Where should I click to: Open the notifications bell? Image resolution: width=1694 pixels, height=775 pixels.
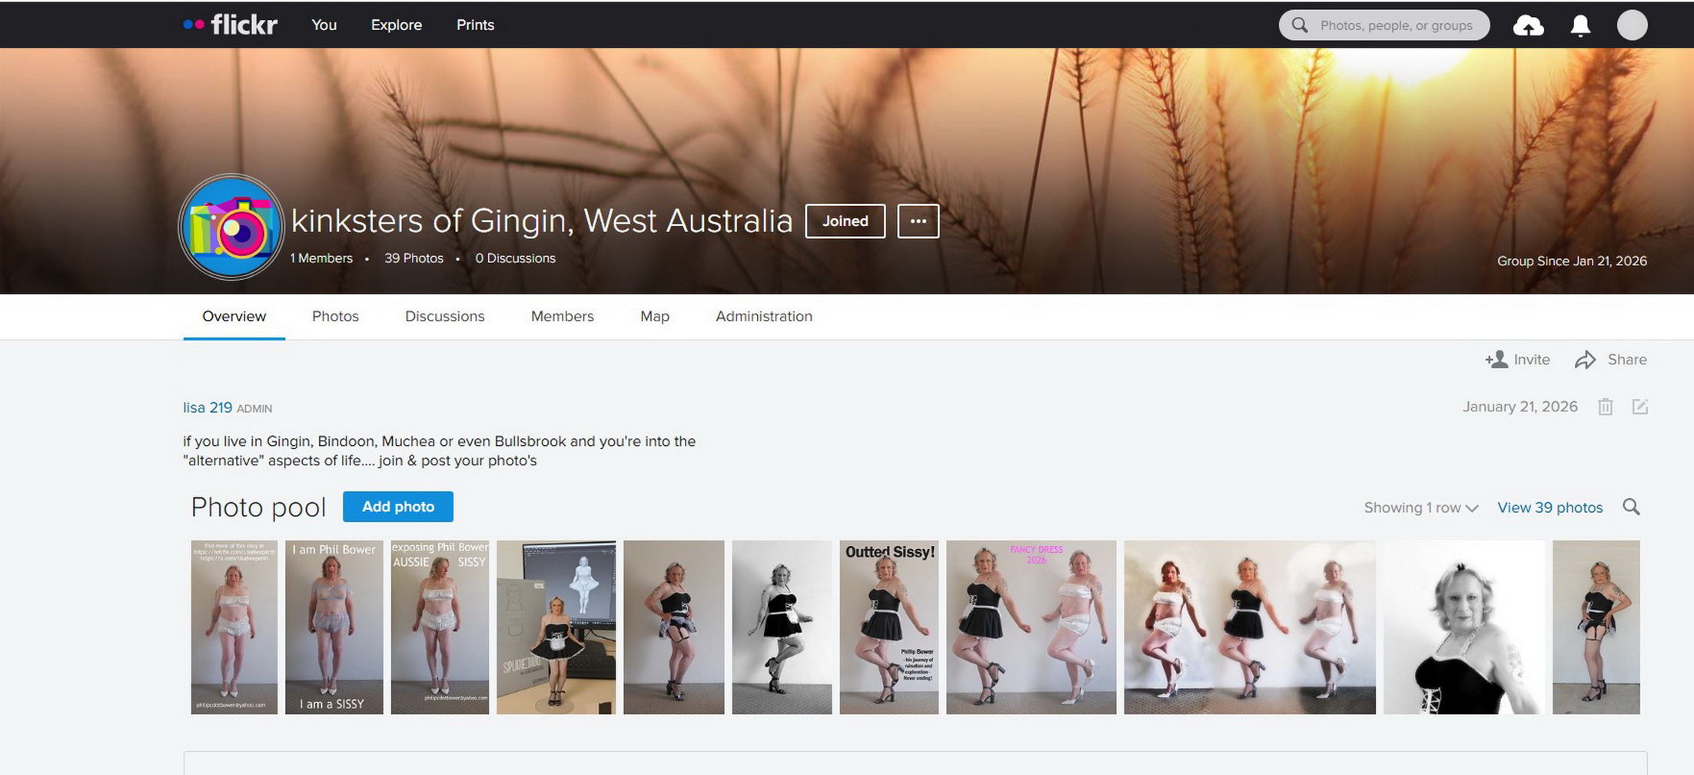[x=1579, y=25]
